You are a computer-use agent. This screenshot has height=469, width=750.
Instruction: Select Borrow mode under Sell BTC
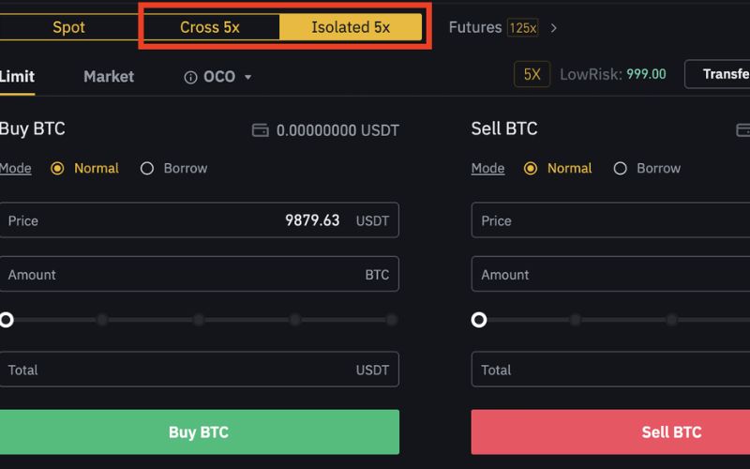(620, 169)
